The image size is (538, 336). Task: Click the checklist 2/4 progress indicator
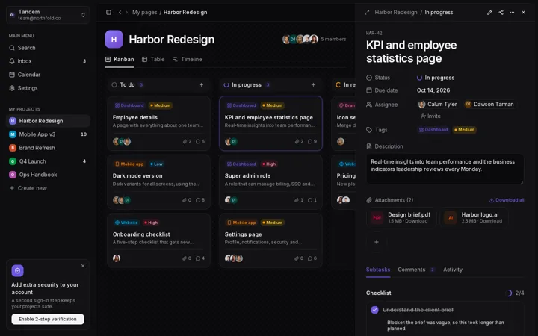pyautogui.click(x=516, y=293)
